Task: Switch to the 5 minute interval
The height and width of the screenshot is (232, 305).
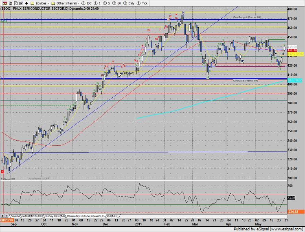Action: tap(107, 3)
